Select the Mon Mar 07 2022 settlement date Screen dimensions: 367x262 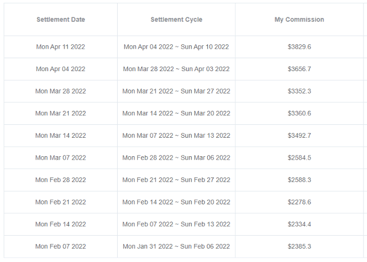pyautogui.click(x=61, y=158)
